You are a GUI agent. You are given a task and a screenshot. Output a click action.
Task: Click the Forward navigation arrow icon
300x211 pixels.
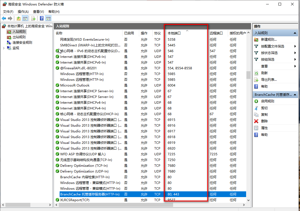pyautogui.click(x=10, y=18)
